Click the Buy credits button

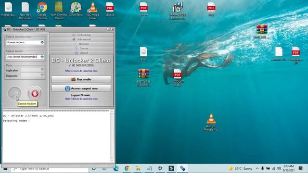(81, 79)
